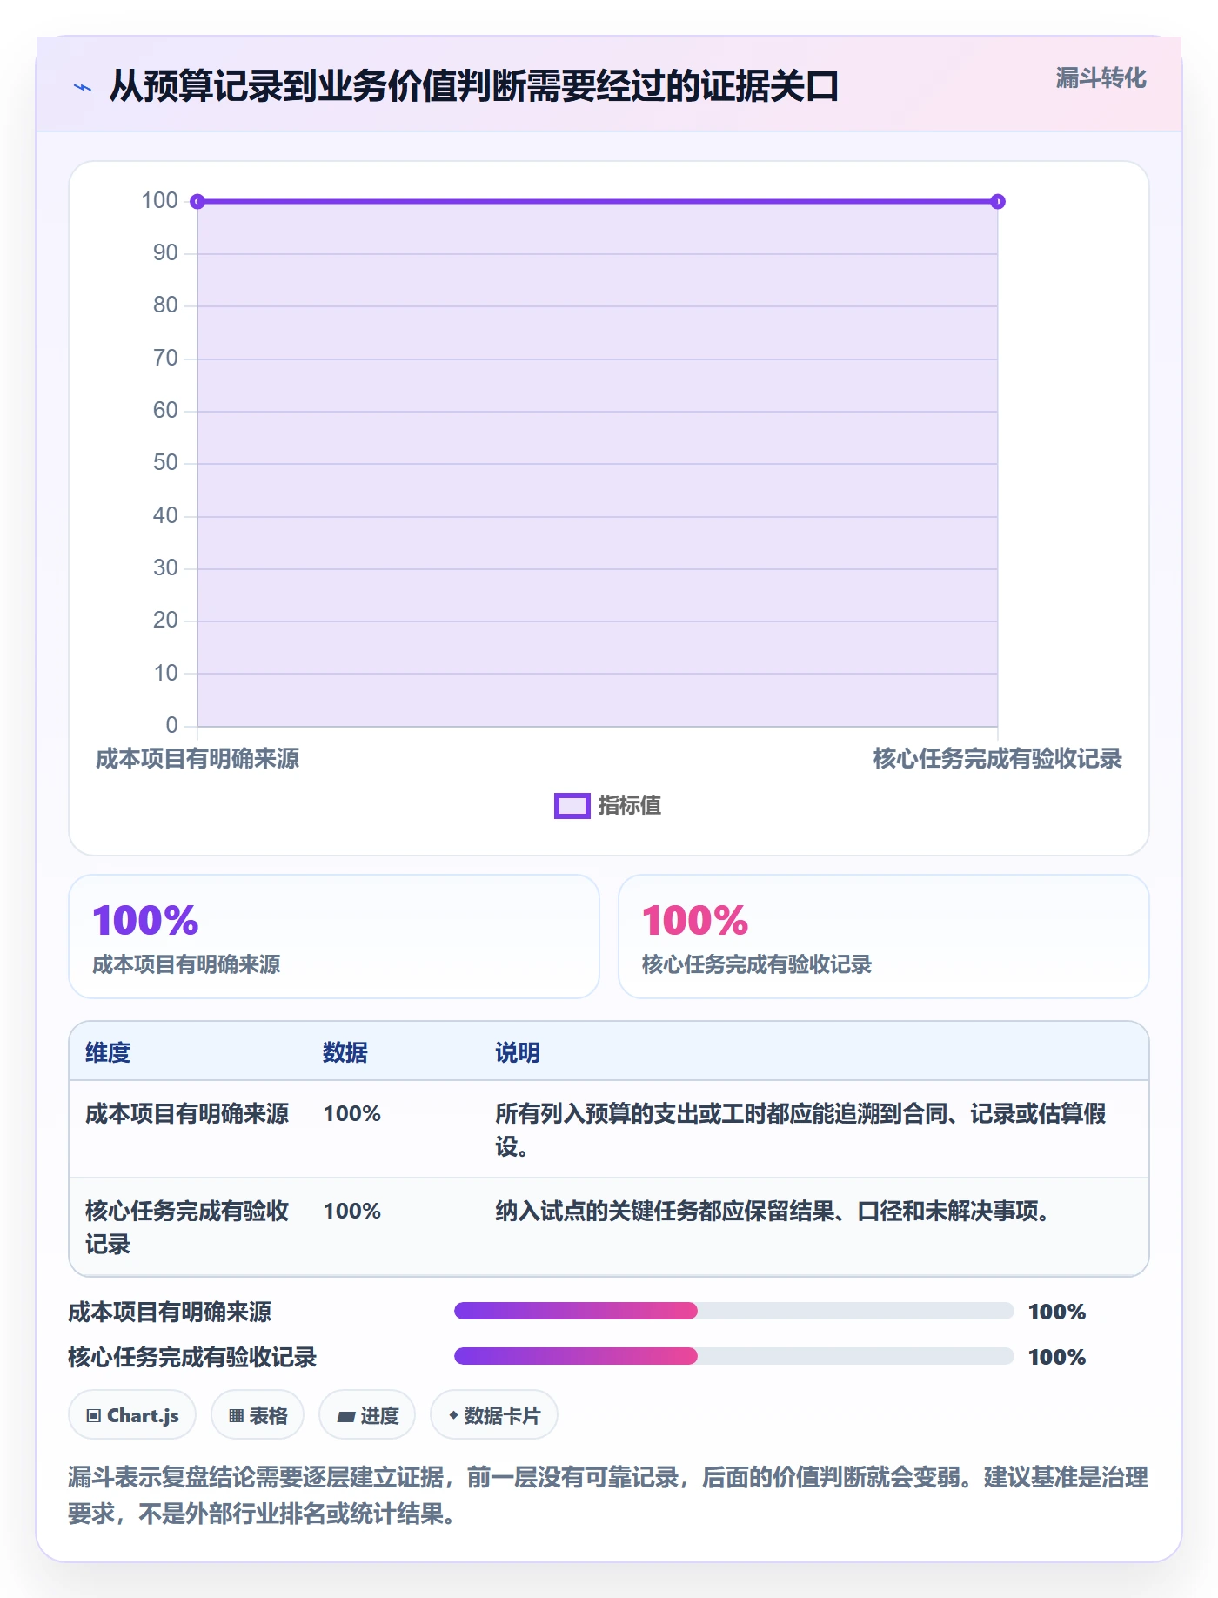Click the 进度 chip
This screenshot has width=1218, height=1598.
[x=367, y=1415]
